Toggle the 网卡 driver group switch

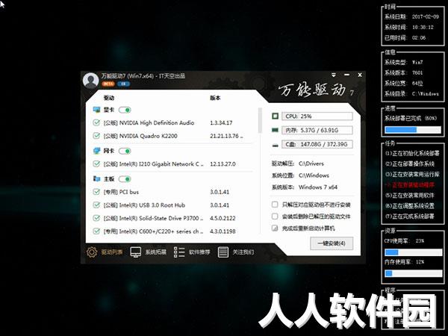125,151
